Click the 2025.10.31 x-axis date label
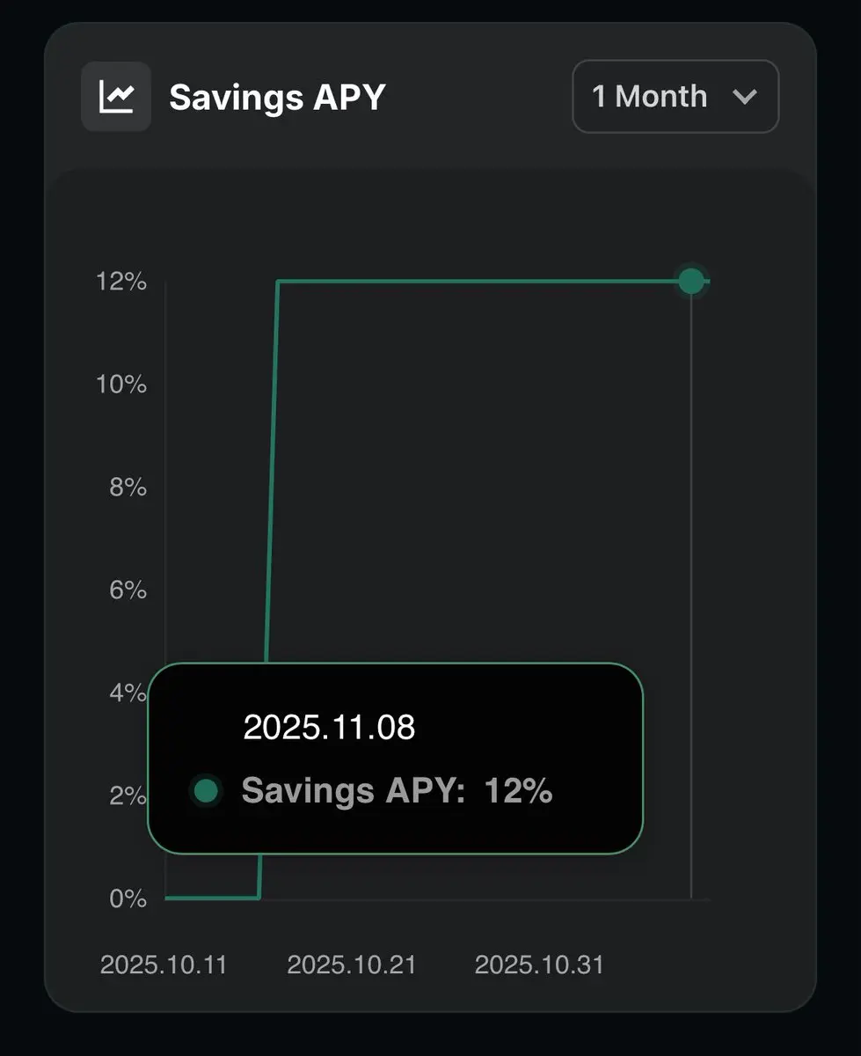The width and height of the screenshot is (861, 1056). 539,964
